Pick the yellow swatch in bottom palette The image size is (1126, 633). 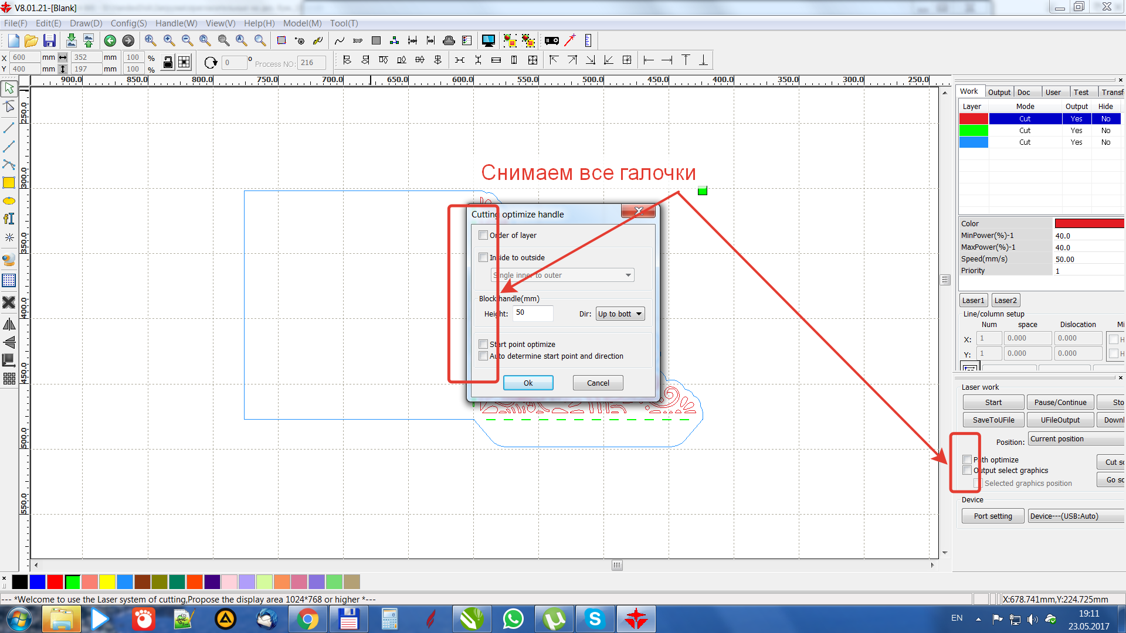coord(107,581)
